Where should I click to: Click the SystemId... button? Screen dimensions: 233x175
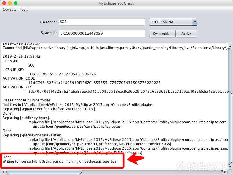click(162, 34)
